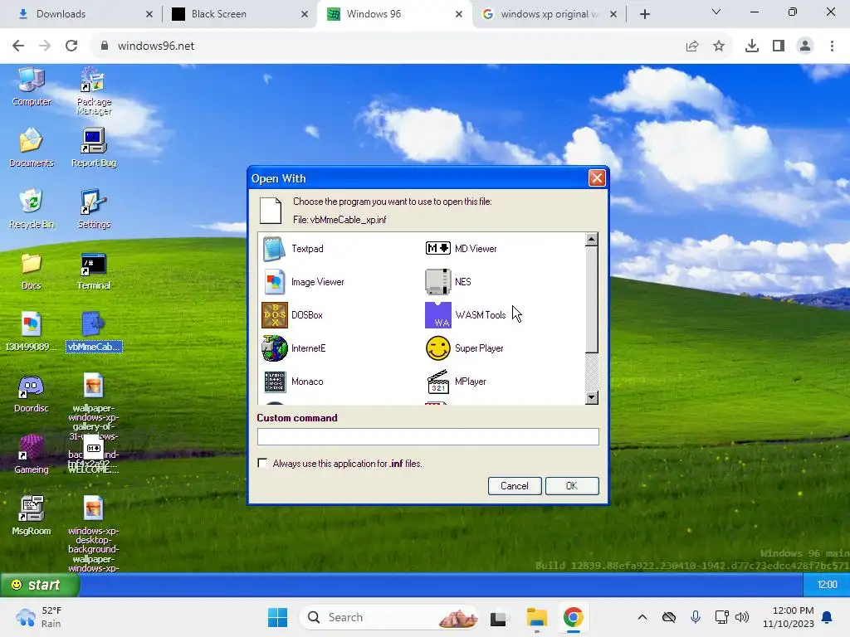
Task: Click the program list scroll-up arrow
Action: coord(592,240)
